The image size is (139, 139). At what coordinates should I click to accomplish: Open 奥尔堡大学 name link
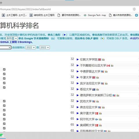point(87,113)
